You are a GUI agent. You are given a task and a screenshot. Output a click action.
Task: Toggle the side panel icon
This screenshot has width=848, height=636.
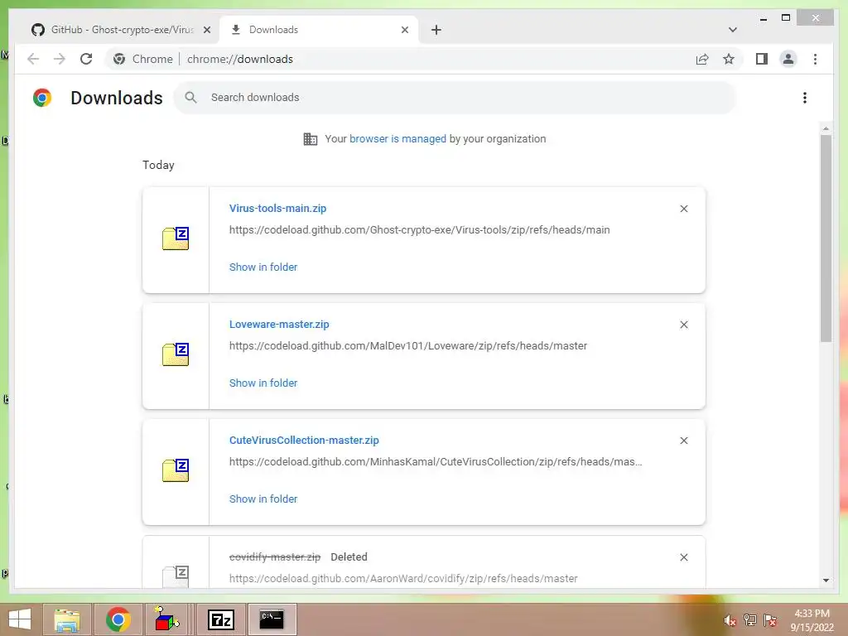tap(762, 59)
